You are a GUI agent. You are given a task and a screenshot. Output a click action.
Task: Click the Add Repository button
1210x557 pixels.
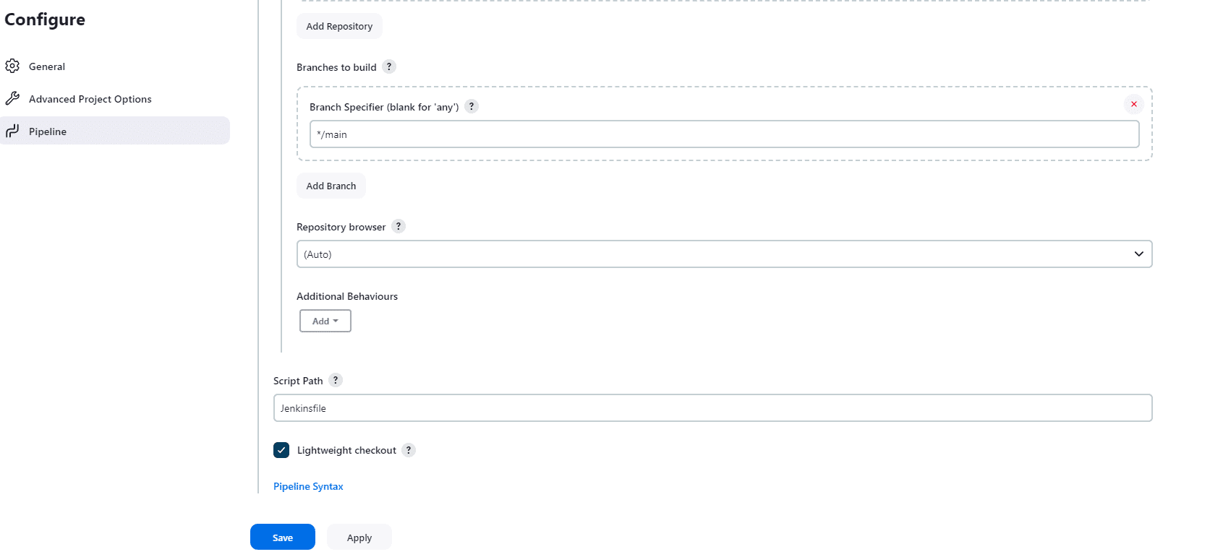coord(339,25)
